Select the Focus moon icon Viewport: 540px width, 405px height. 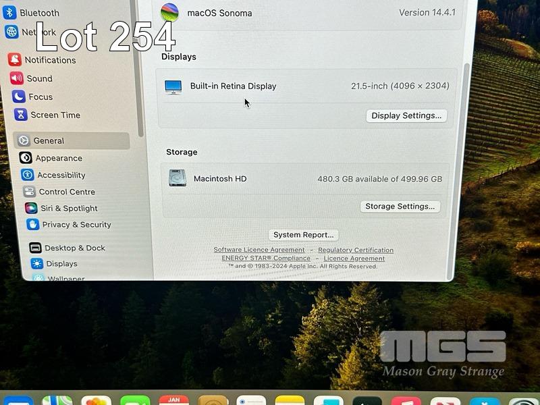(x=19, y=97)
